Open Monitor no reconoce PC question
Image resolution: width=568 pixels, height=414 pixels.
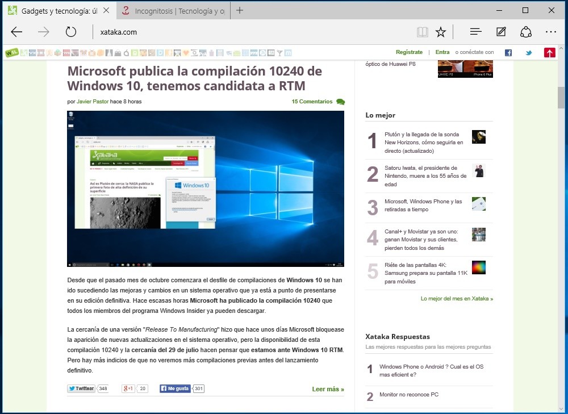click(408, 395)
